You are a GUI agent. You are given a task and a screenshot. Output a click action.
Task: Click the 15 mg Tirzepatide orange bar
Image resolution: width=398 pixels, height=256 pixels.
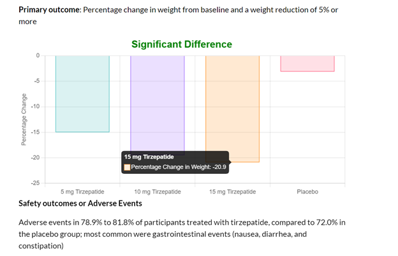click(x=233, y=109)
